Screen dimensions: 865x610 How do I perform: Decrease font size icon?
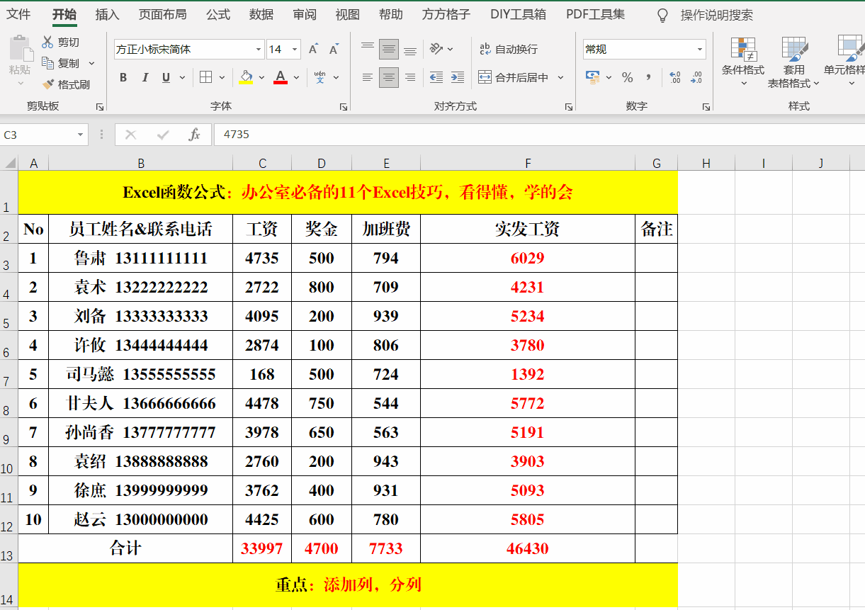point(334,49)
